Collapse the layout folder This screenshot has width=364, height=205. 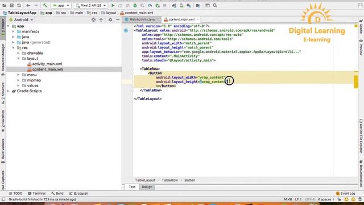coord(18,59)
